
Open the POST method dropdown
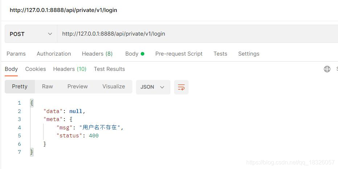pyautogui.click(x=31, y=34)
